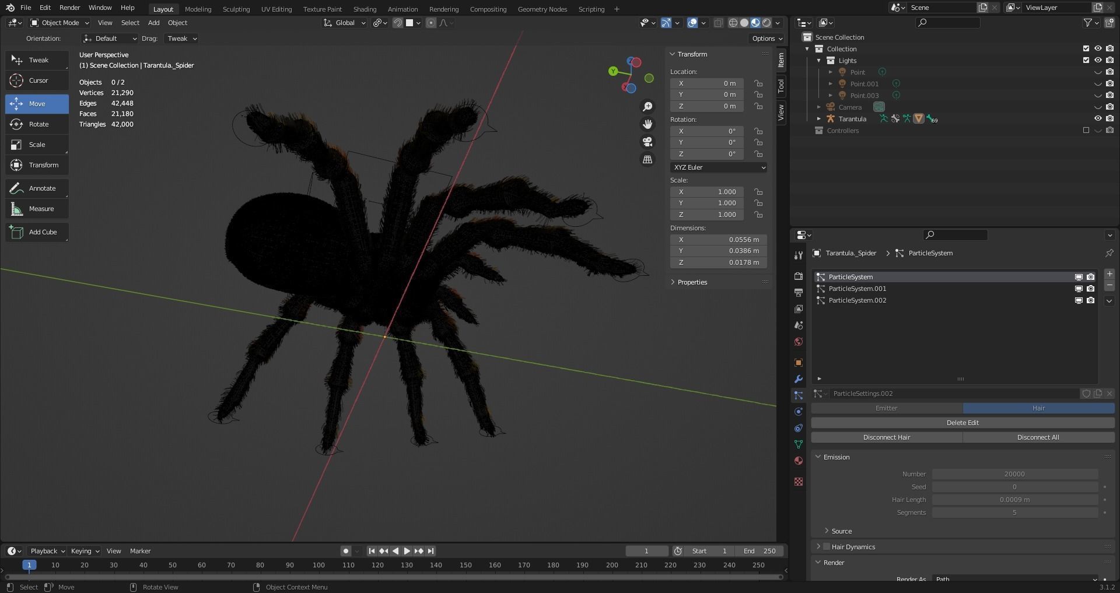Open the outliner filter funnel
Image resolution: width=1120 pixels, height=593 pixels.
pyautogui.click(x=1088, y=23)
